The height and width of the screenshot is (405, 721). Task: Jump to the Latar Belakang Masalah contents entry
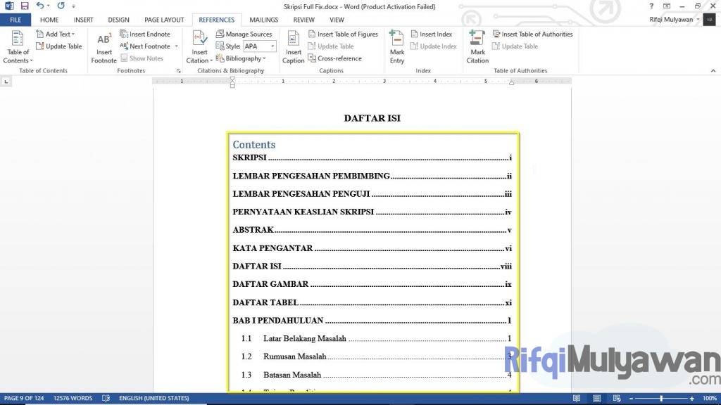coord(304,338)
